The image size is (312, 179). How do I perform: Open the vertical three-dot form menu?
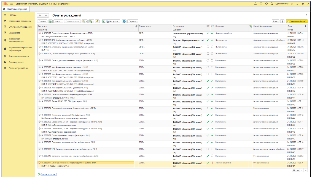tap(306, 15)
